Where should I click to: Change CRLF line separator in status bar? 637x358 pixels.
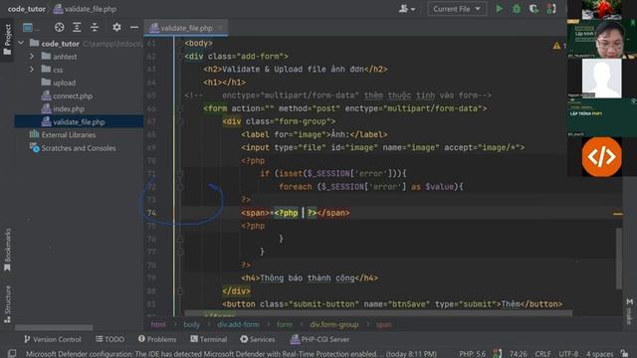pyautogui.click(x=542, y=354)
